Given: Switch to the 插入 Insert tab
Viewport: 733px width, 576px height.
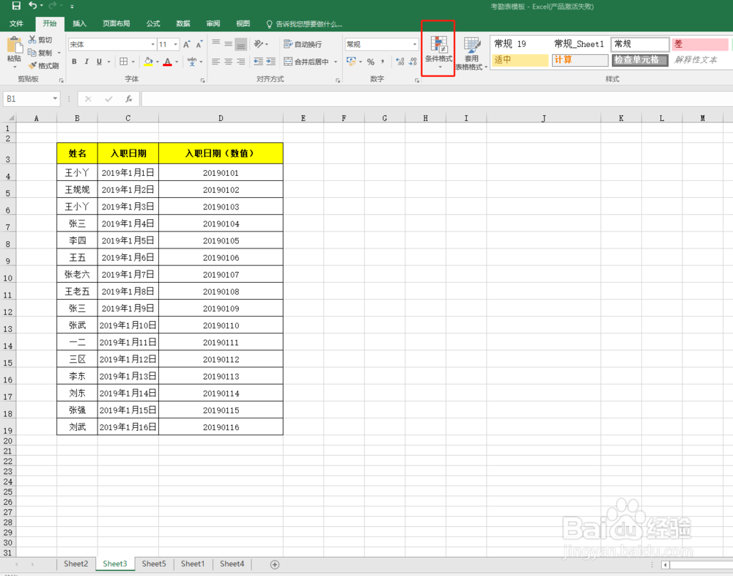Looking at the screenshot, I should tap(79, 23).
